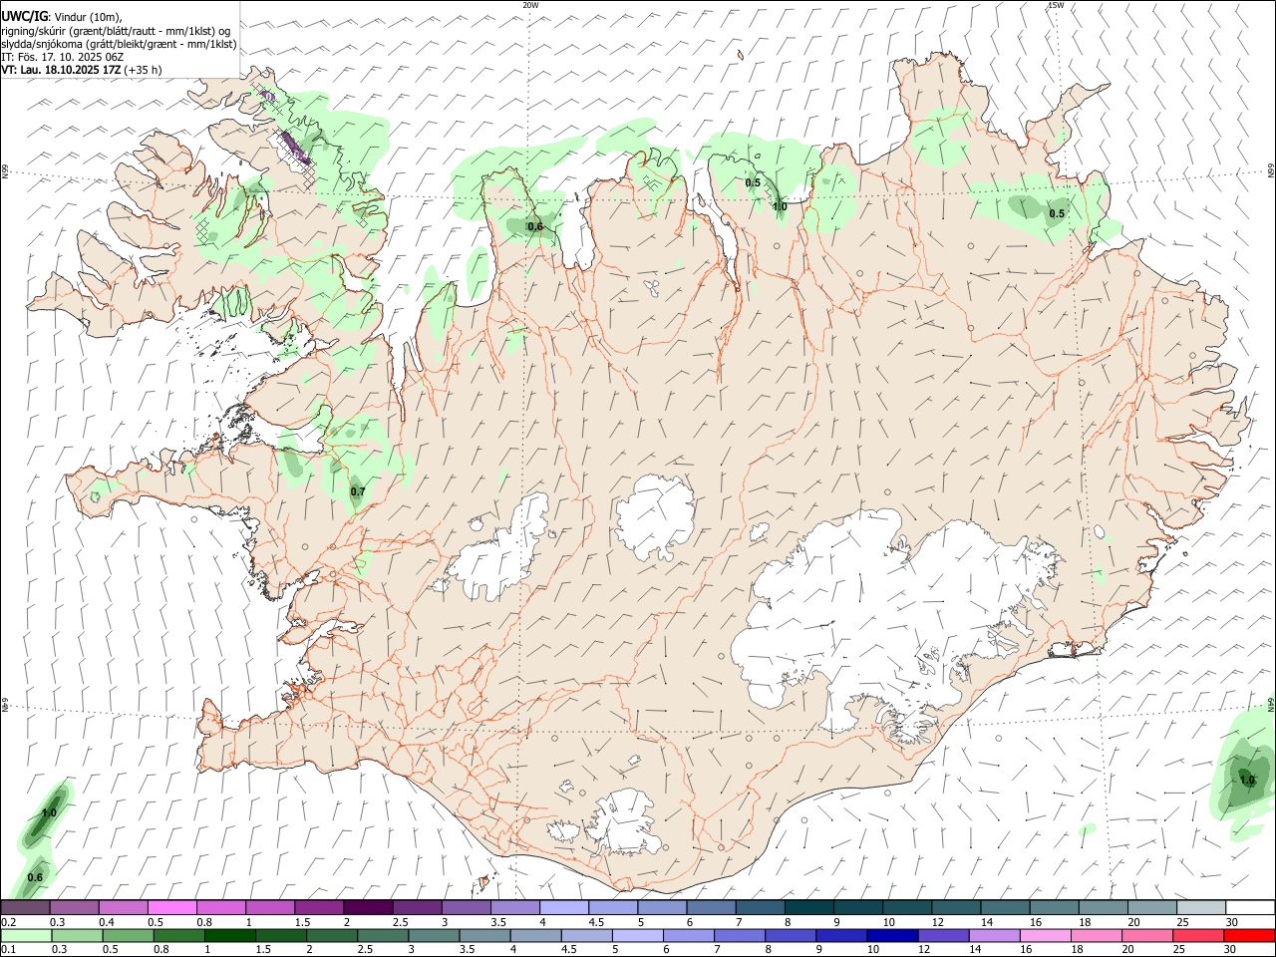1276x957 pixels.
Task: Click the 'rigning/skúrir' legend line
Action: click(x=115, y=31)
